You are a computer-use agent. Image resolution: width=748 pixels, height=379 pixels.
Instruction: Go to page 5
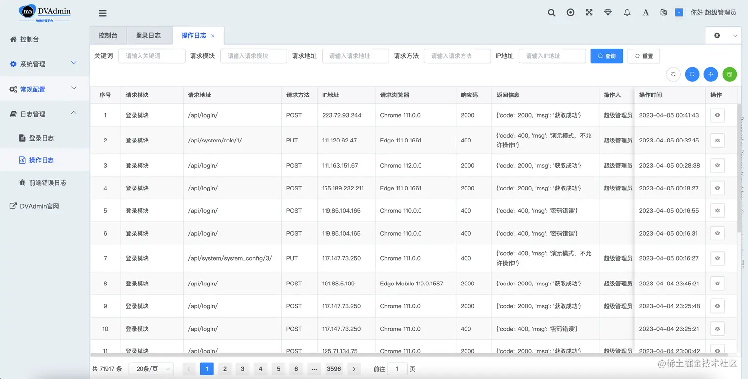[x=279, y=369]
